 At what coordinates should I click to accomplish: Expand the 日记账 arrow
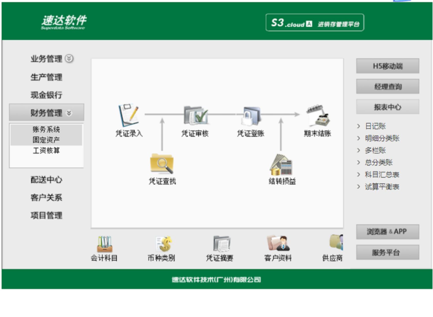(x=359, y=126)
